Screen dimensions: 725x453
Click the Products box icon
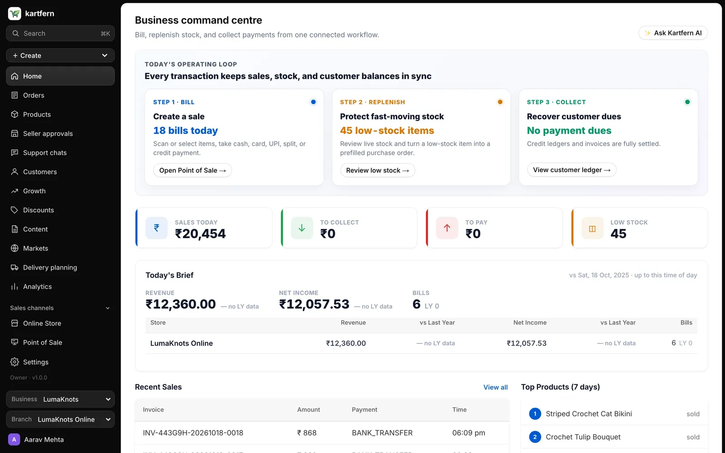(14, 114)
